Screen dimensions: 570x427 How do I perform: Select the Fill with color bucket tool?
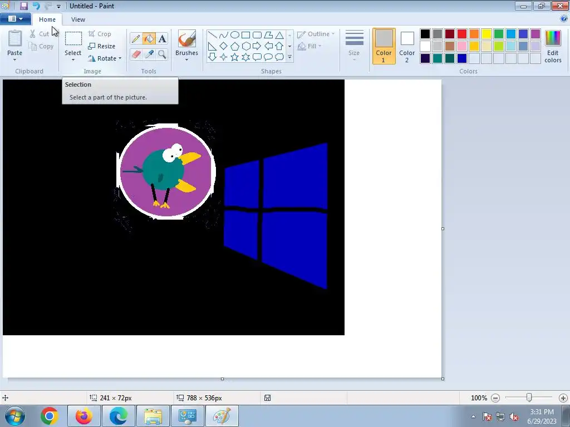pos(149,38)
